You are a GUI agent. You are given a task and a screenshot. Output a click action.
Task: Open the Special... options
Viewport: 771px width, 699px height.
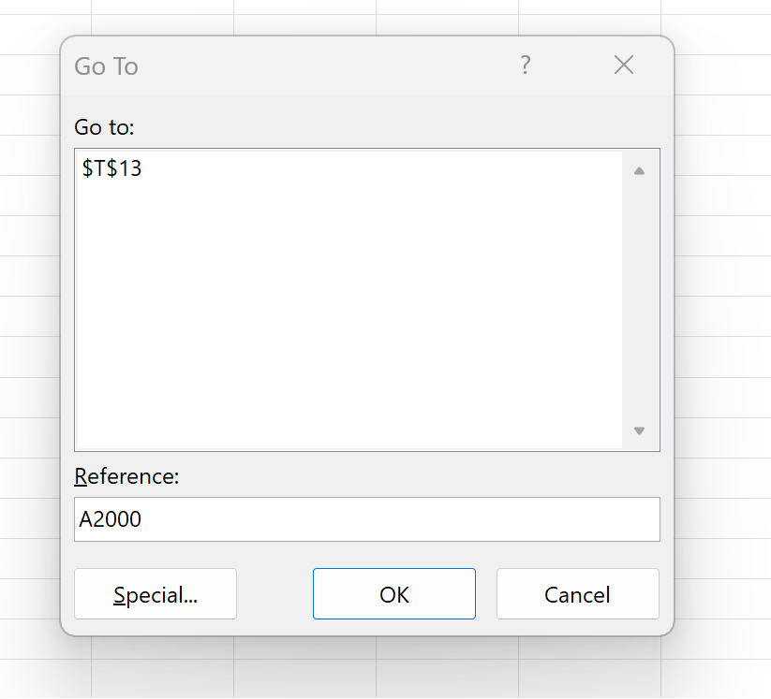click(156, 595)
